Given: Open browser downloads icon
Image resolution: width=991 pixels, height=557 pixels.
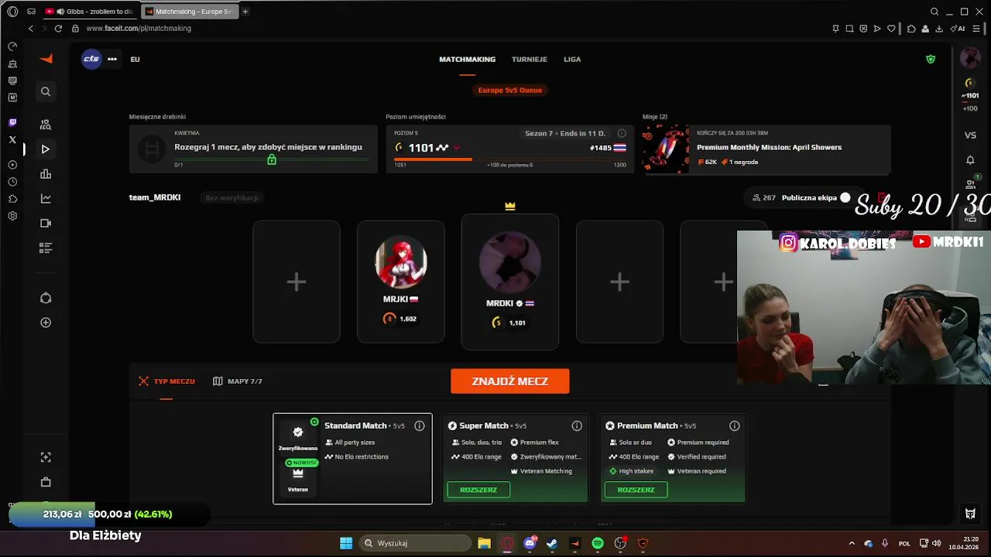Looking at the screenshot, I should [x=939, y=29].
